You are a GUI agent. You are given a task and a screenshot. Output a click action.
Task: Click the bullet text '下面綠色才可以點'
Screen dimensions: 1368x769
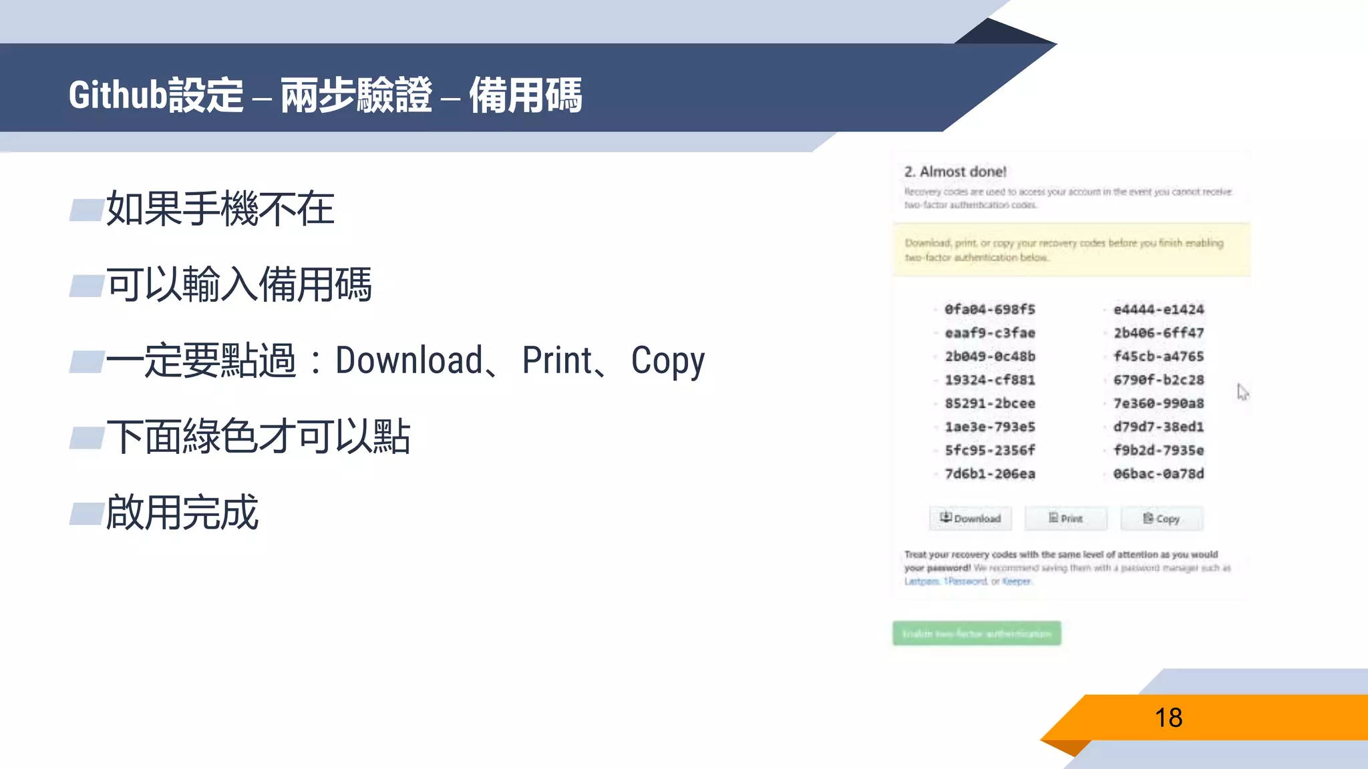coord(258,437)
